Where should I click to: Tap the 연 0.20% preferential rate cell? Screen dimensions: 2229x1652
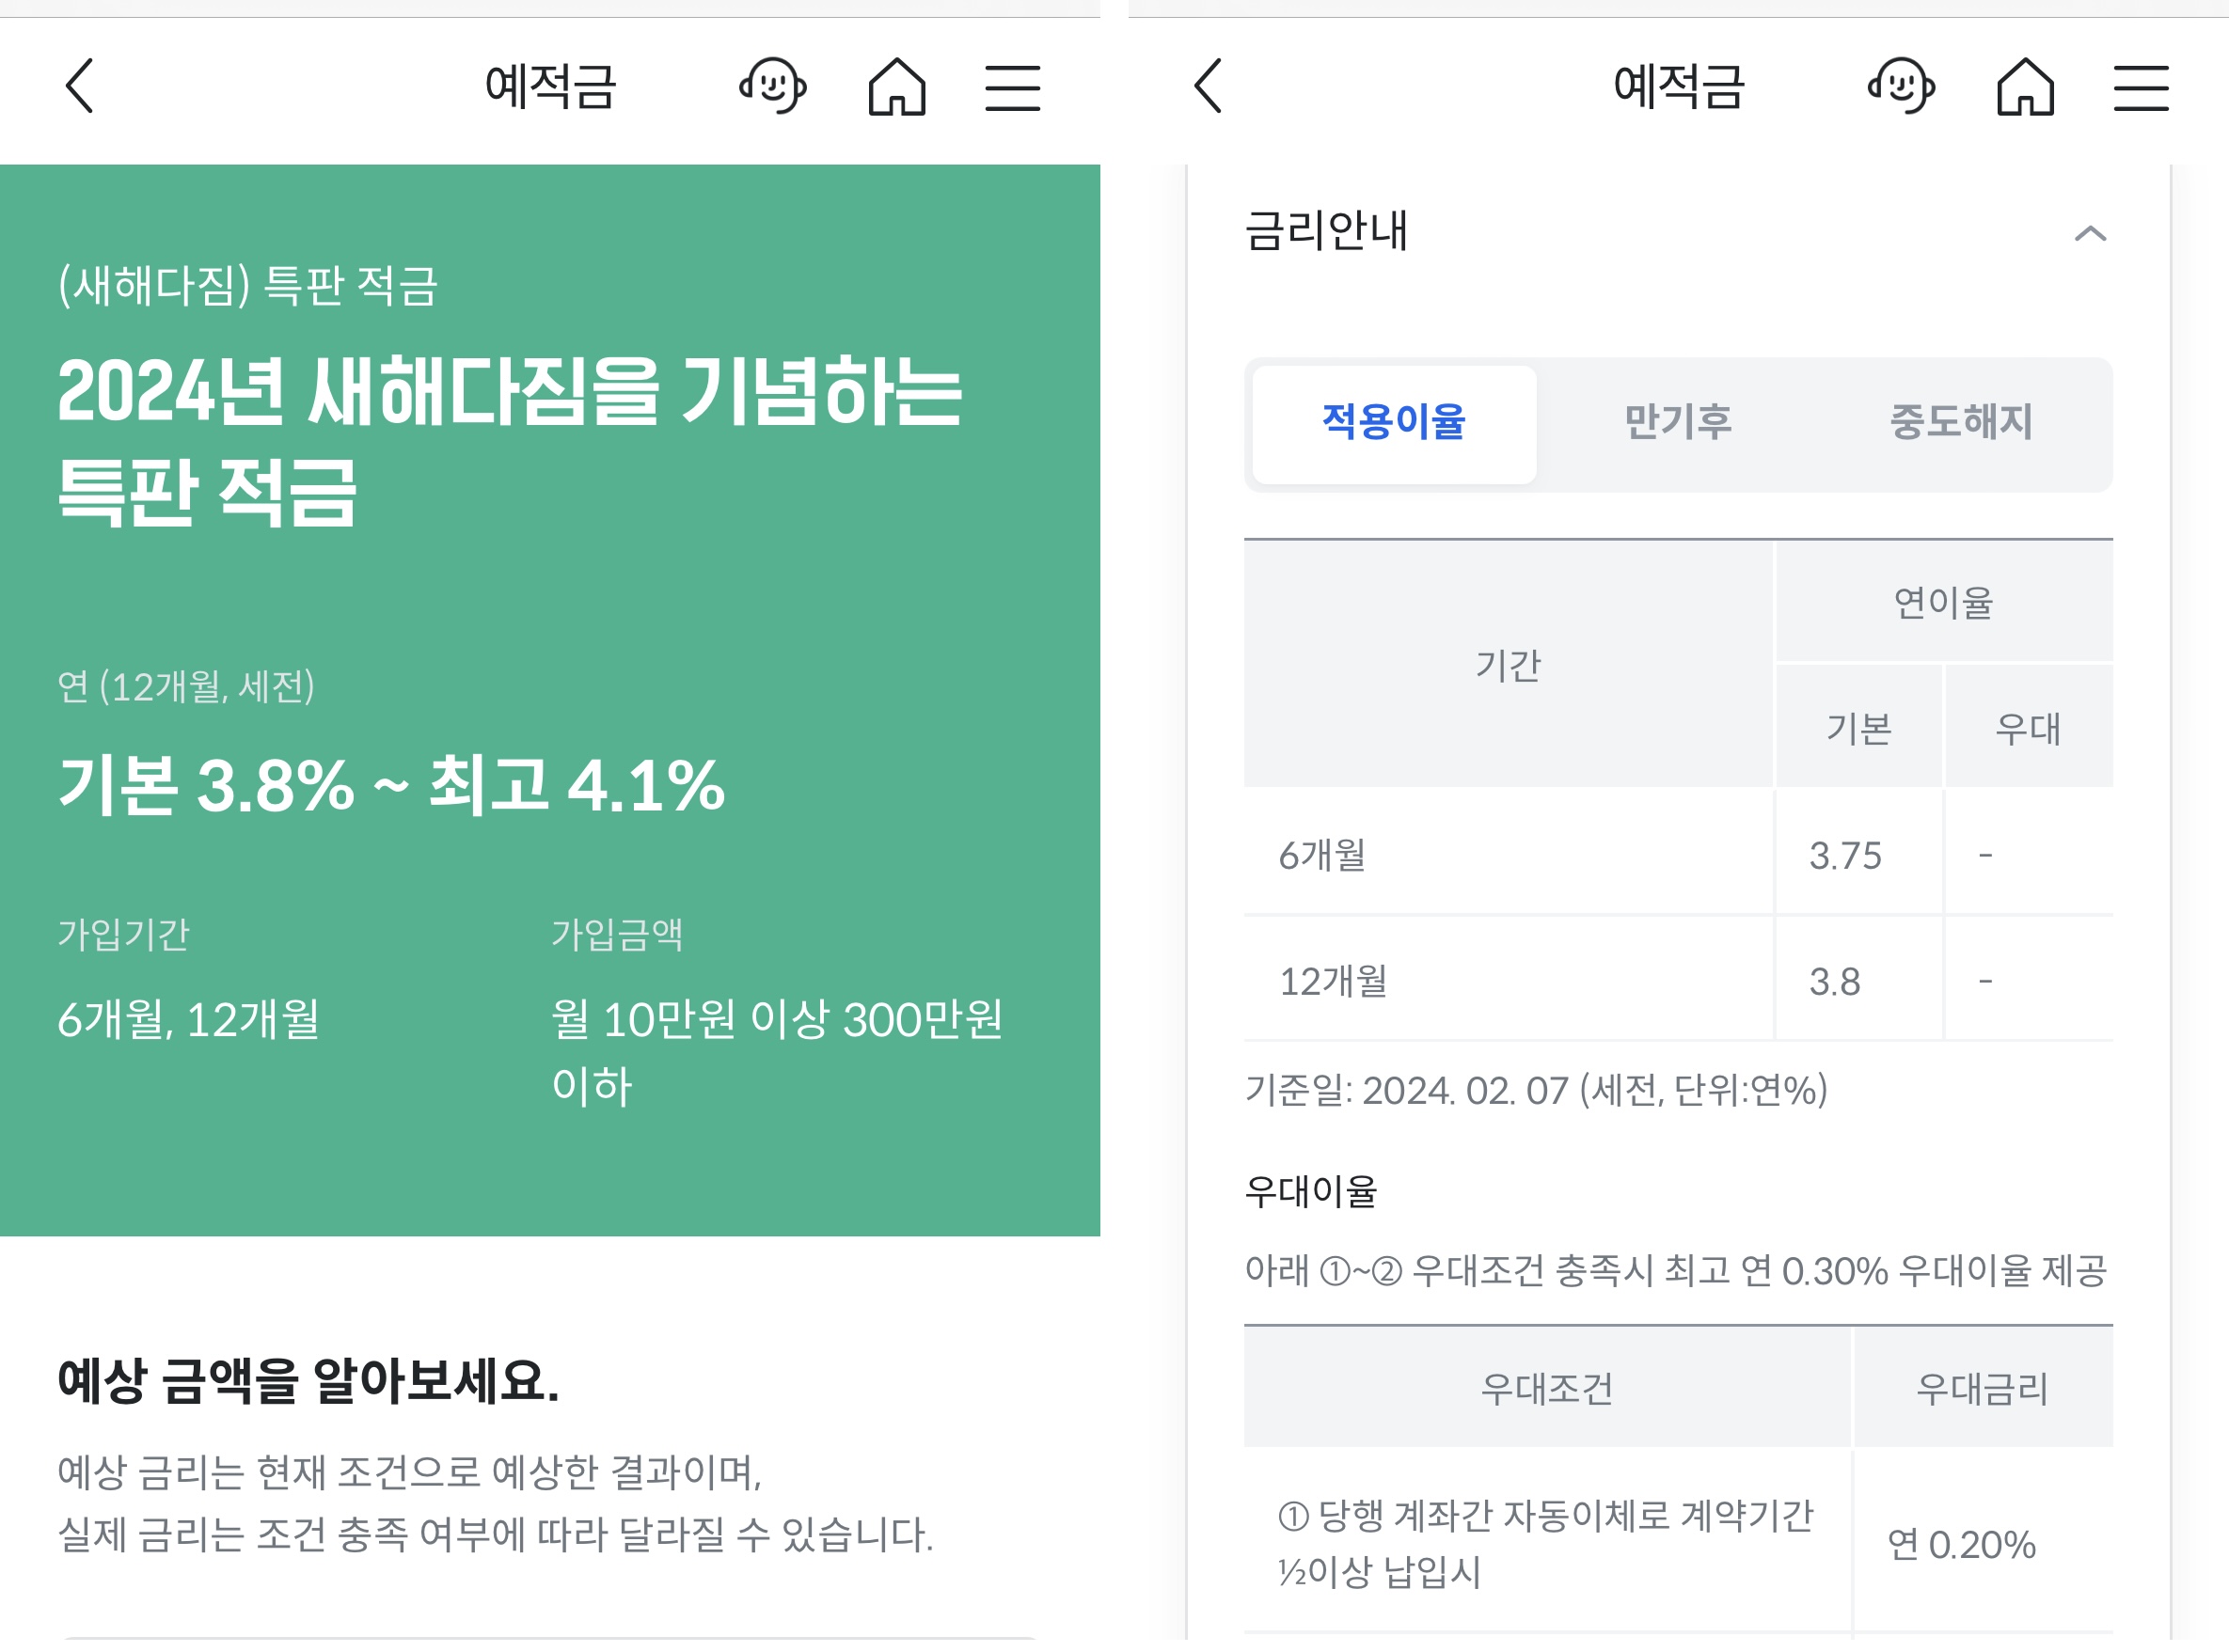pos(1960,1546)
